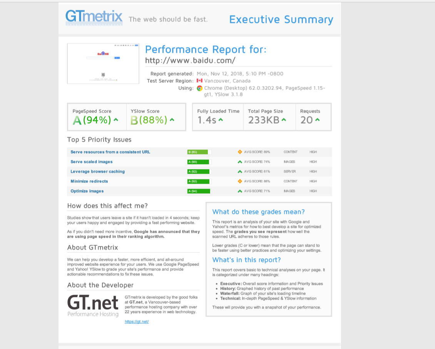Click the What's in this report? heading
435x349 pixels.
tap(247, 260)
